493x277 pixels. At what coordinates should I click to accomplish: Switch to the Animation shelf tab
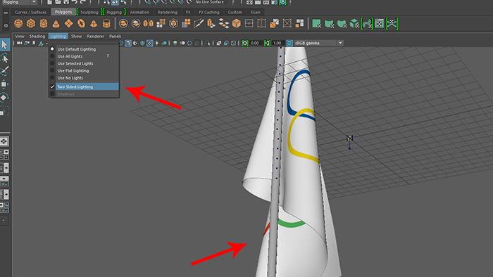click(139, 12)
